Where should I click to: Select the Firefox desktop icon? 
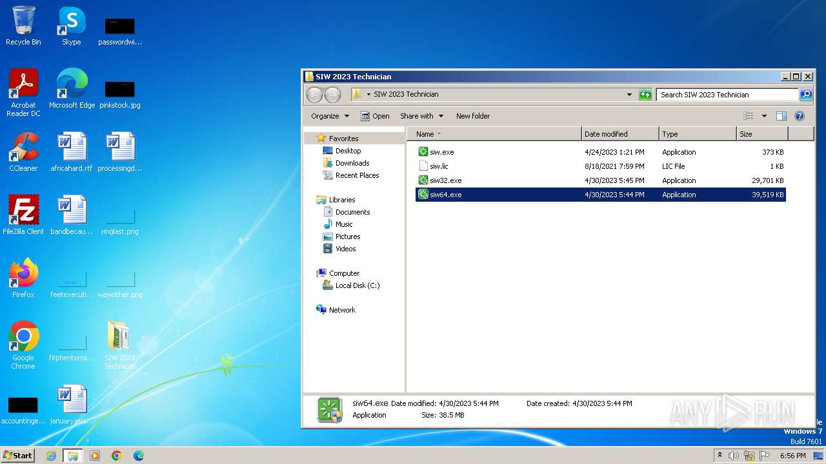(23, 278)
